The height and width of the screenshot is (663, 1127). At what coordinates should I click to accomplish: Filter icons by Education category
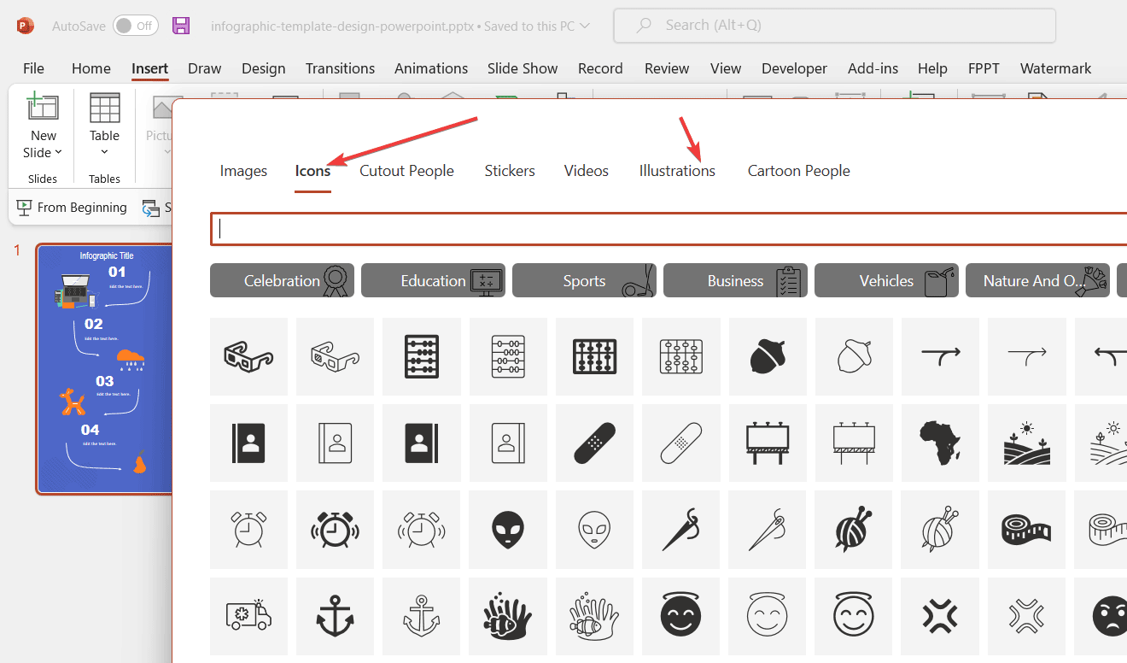point(433,280)
